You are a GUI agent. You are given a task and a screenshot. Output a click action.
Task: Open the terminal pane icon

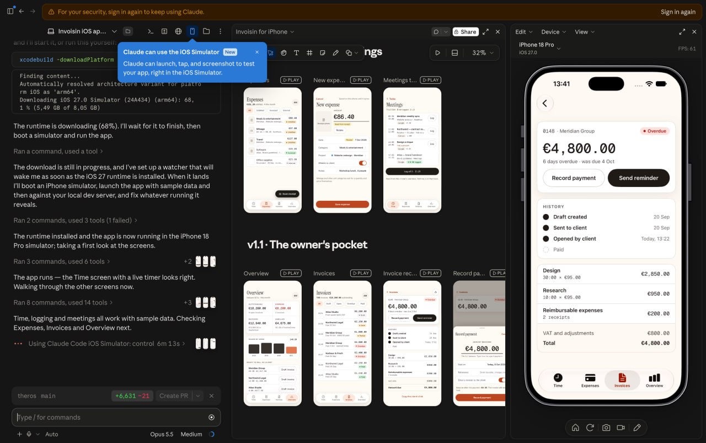pyautogui.click(x=151, y=31)
